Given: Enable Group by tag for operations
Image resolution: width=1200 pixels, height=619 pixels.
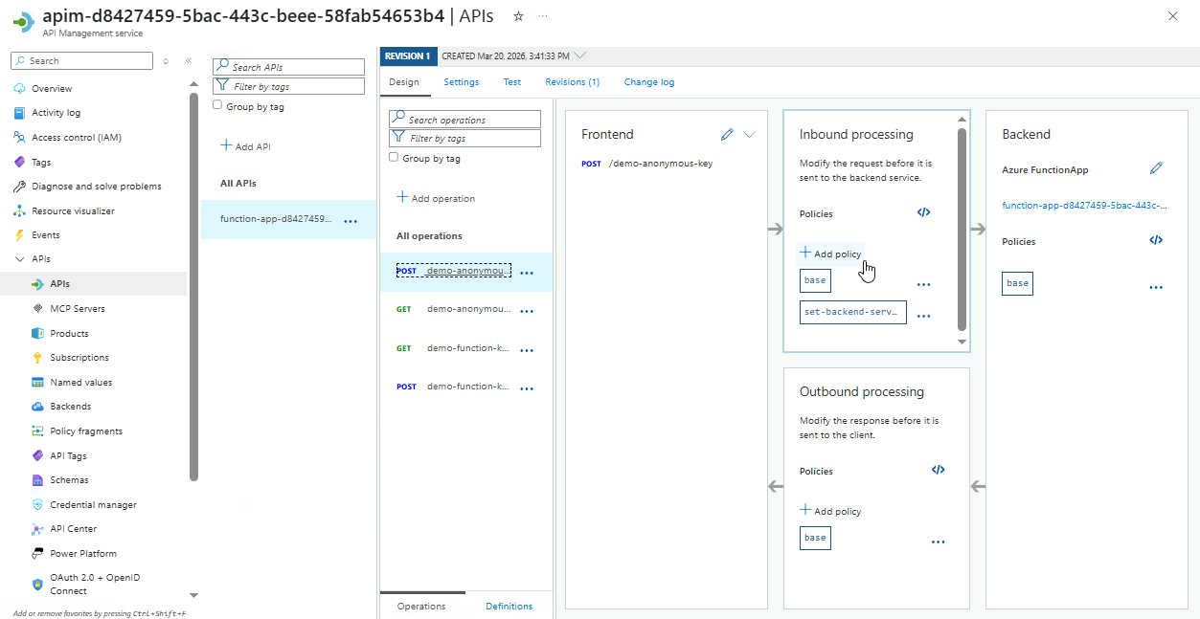Looking at the screenshot, I should [394, 158].
